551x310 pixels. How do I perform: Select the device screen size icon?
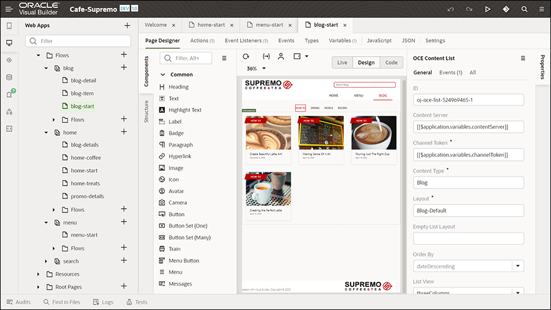[x=297, y=56]
